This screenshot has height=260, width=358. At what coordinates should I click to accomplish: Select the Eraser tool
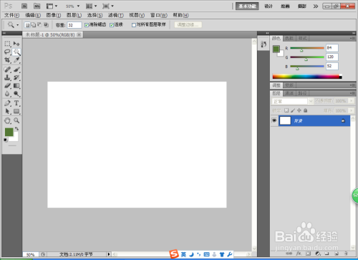click(x=7, y=85)
